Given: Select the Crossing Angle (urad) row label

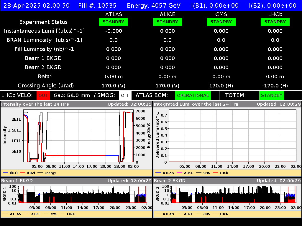Looking at the screenshot, I should coord(46,86).
